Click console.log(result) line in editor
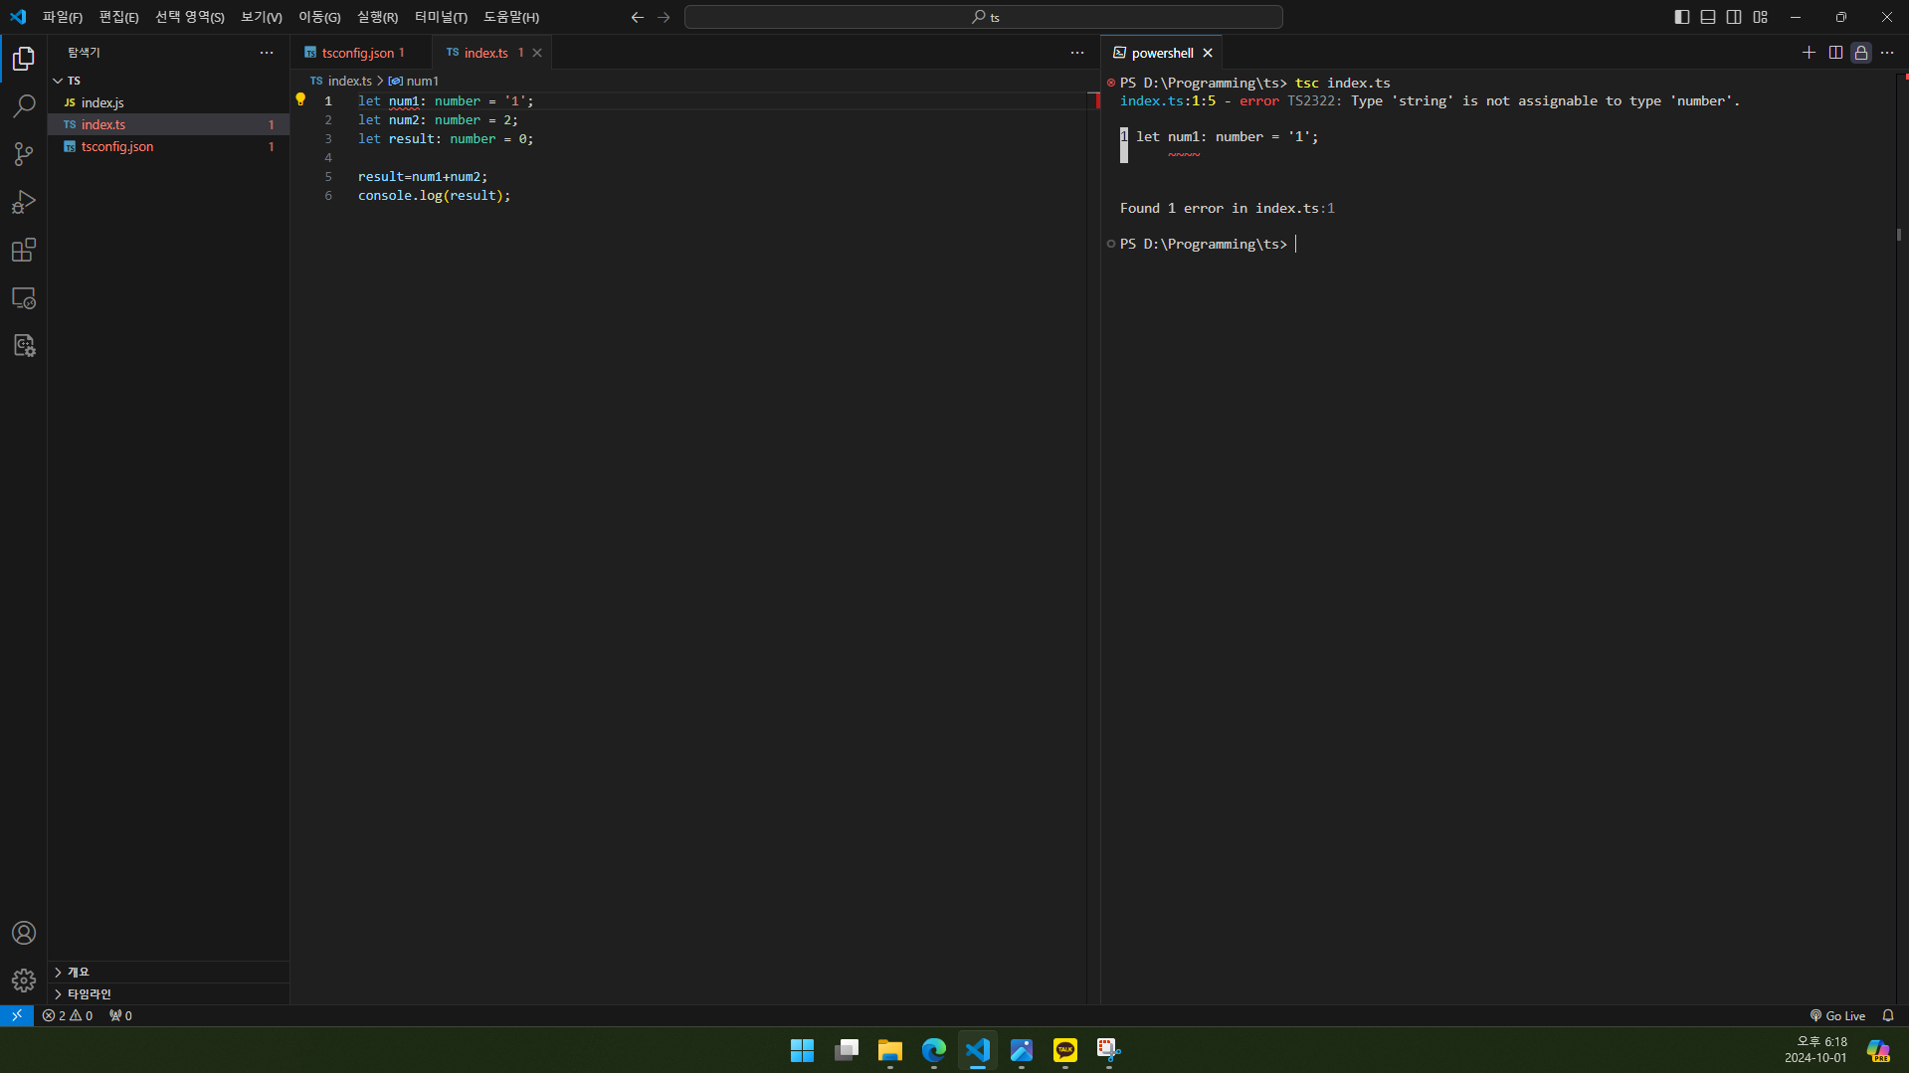Viewport: 1909px width, 1073px height. point(434,195)
